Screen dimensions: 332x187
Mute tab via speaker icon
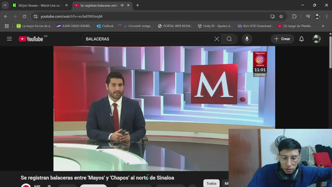click(x=122, y=5)
